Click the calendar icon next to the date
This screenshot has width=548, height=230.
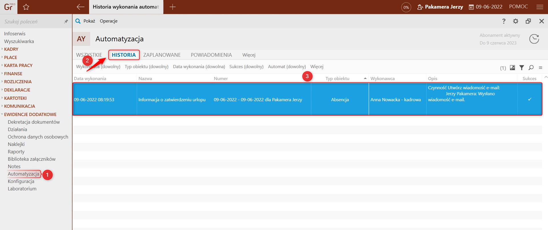[x=471, y=7]
